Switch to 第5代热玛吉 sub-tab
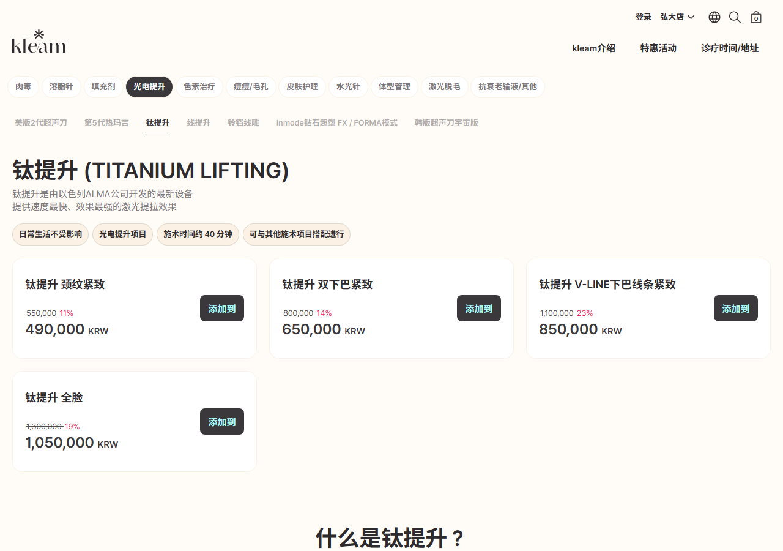This screenshot has width=783, height=551. click(106, 122)
